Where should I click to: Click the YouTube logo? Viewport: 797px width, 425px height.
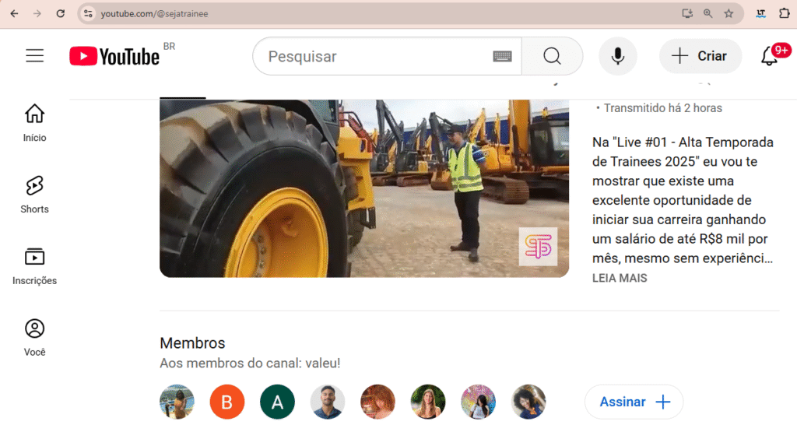click(x=115, y=56)
